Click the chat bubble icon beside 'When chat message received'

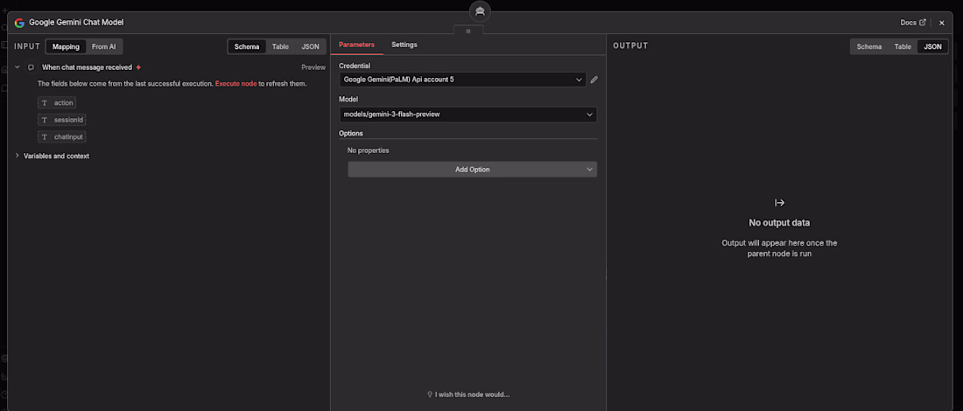tap(31, 67)
